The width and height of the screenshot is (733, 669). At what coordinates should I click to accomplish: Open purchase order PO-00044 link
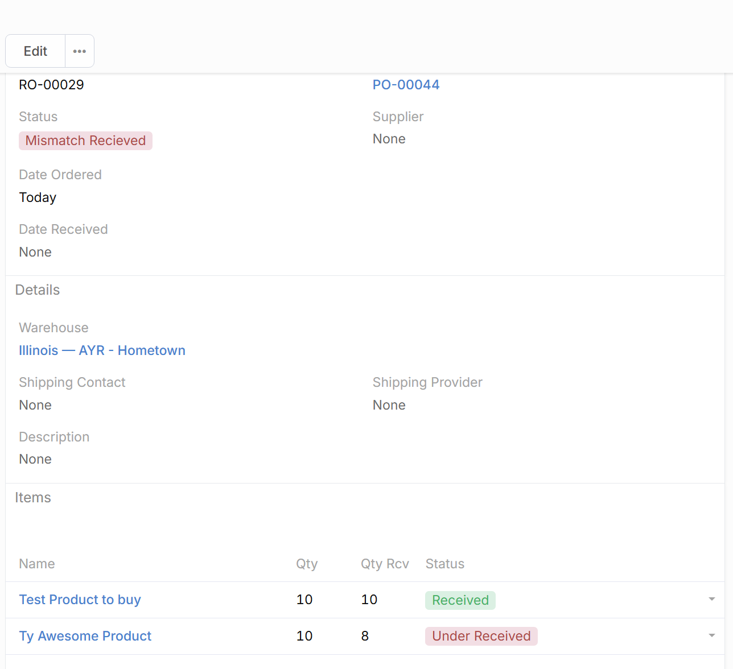(x=406, y=85)
